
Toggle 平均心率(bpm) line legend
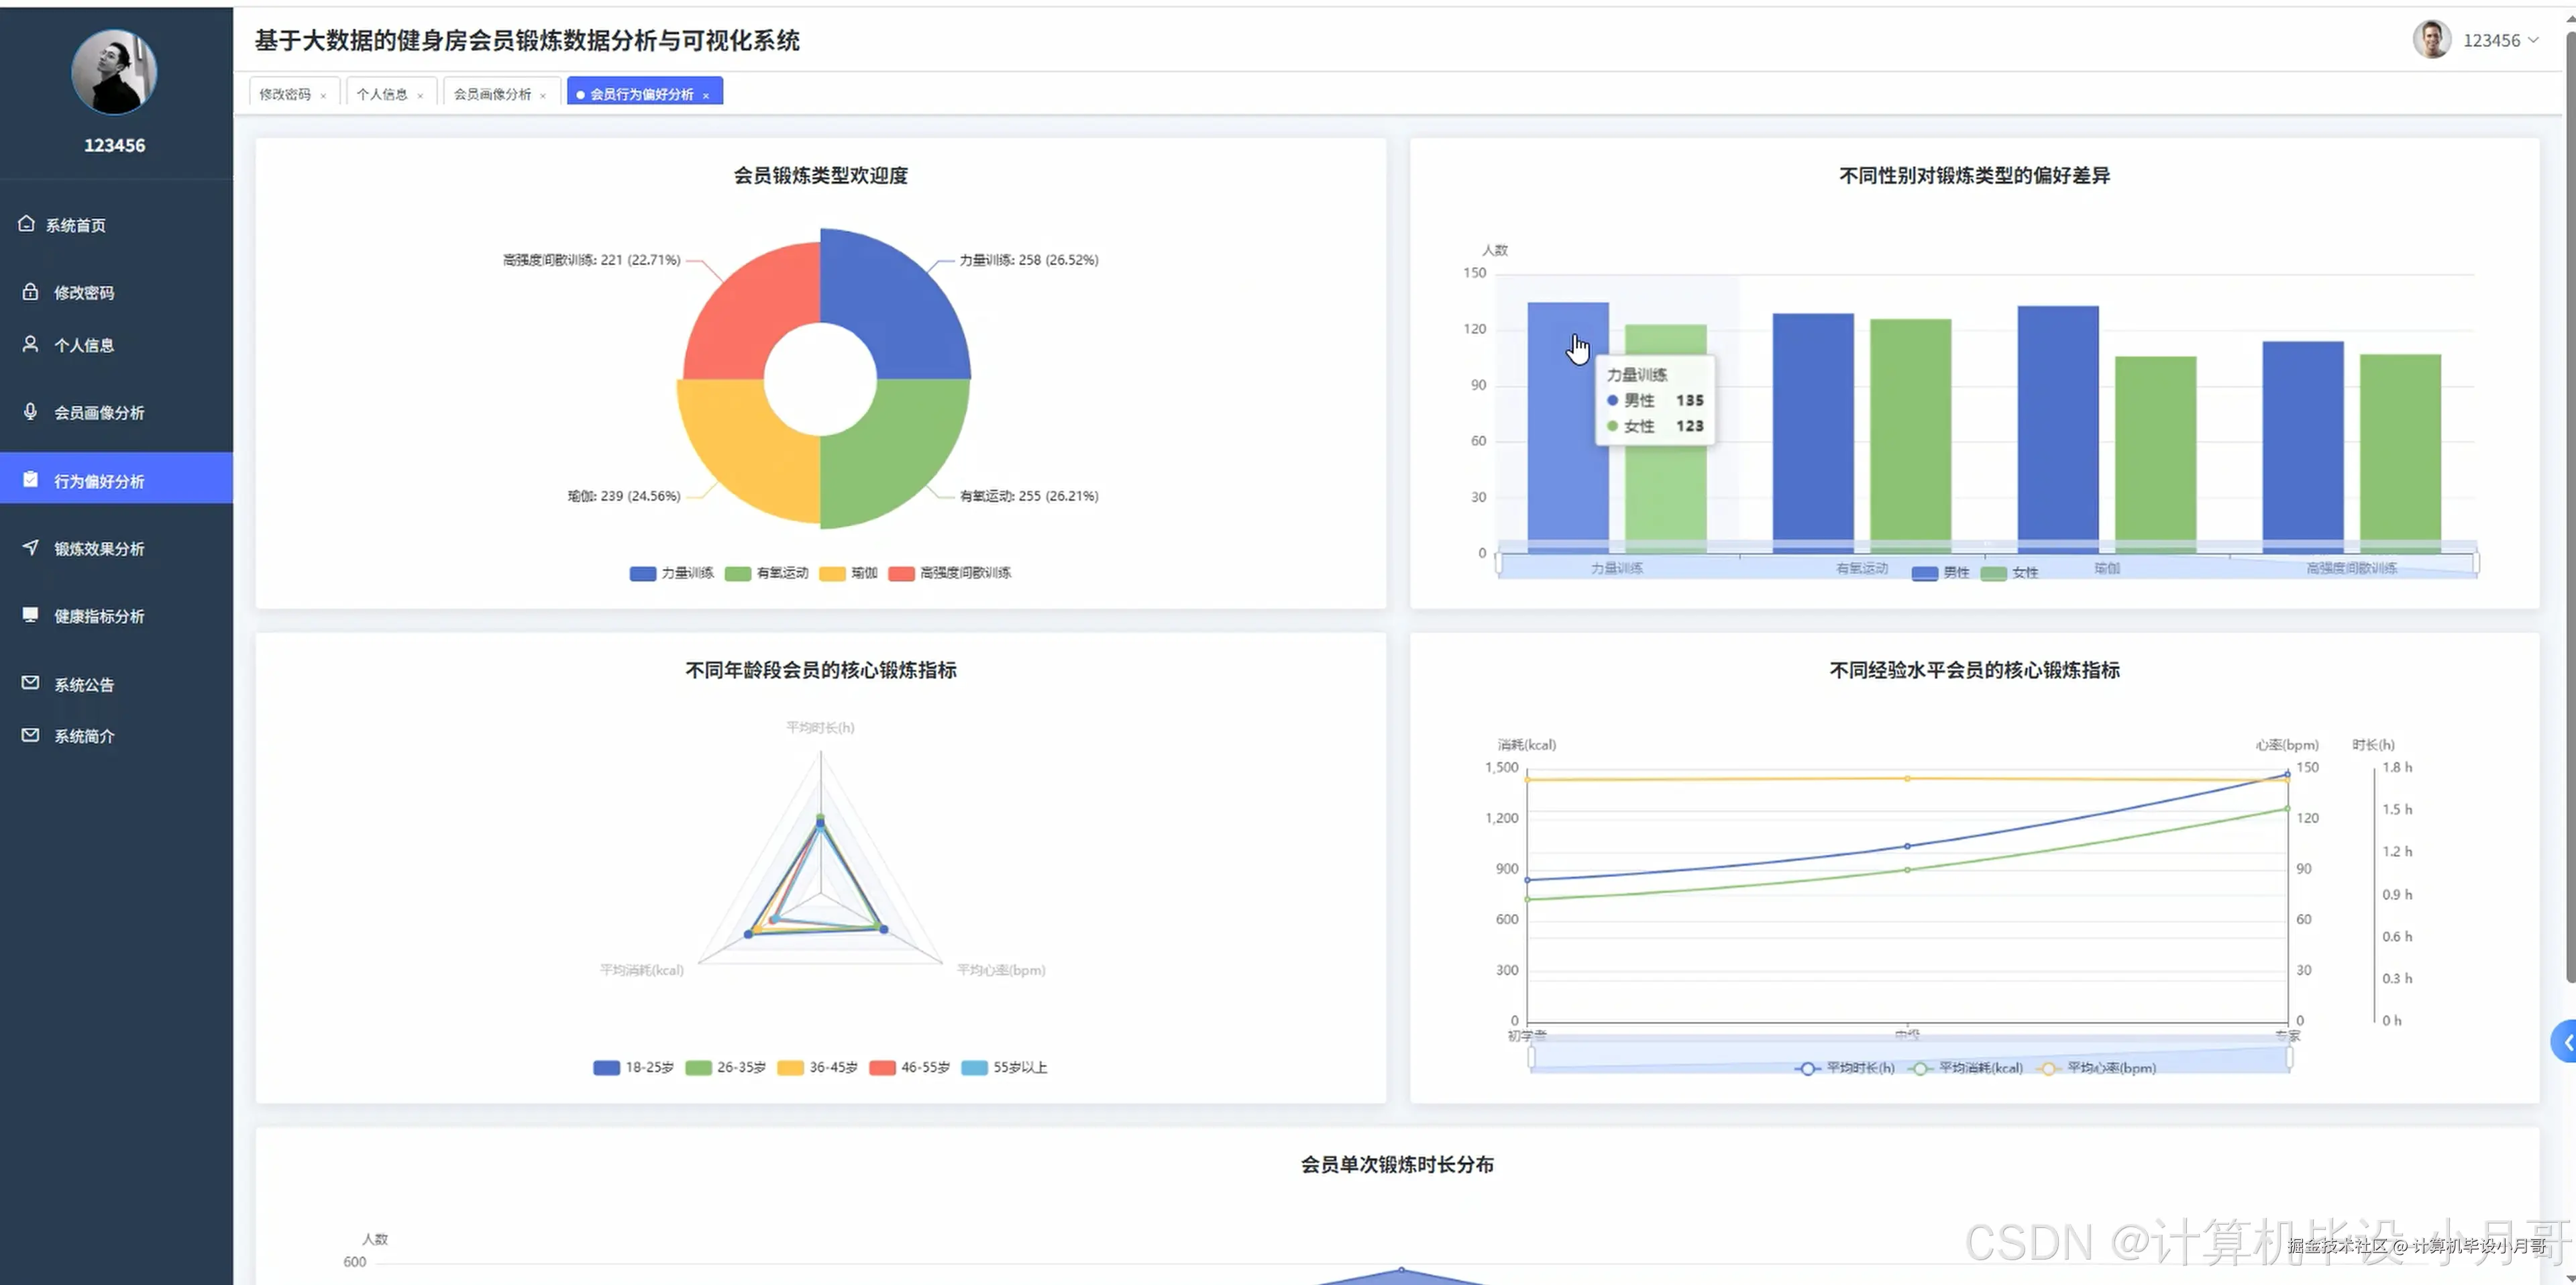(x=2096, y=1068)
